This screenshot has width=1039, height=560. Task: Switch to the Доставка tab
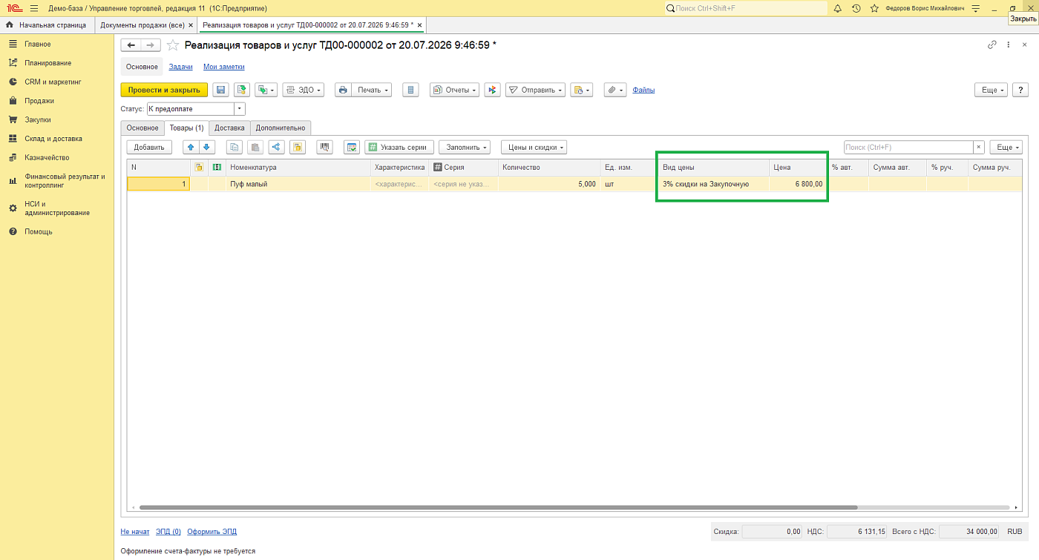coord(229,128)
